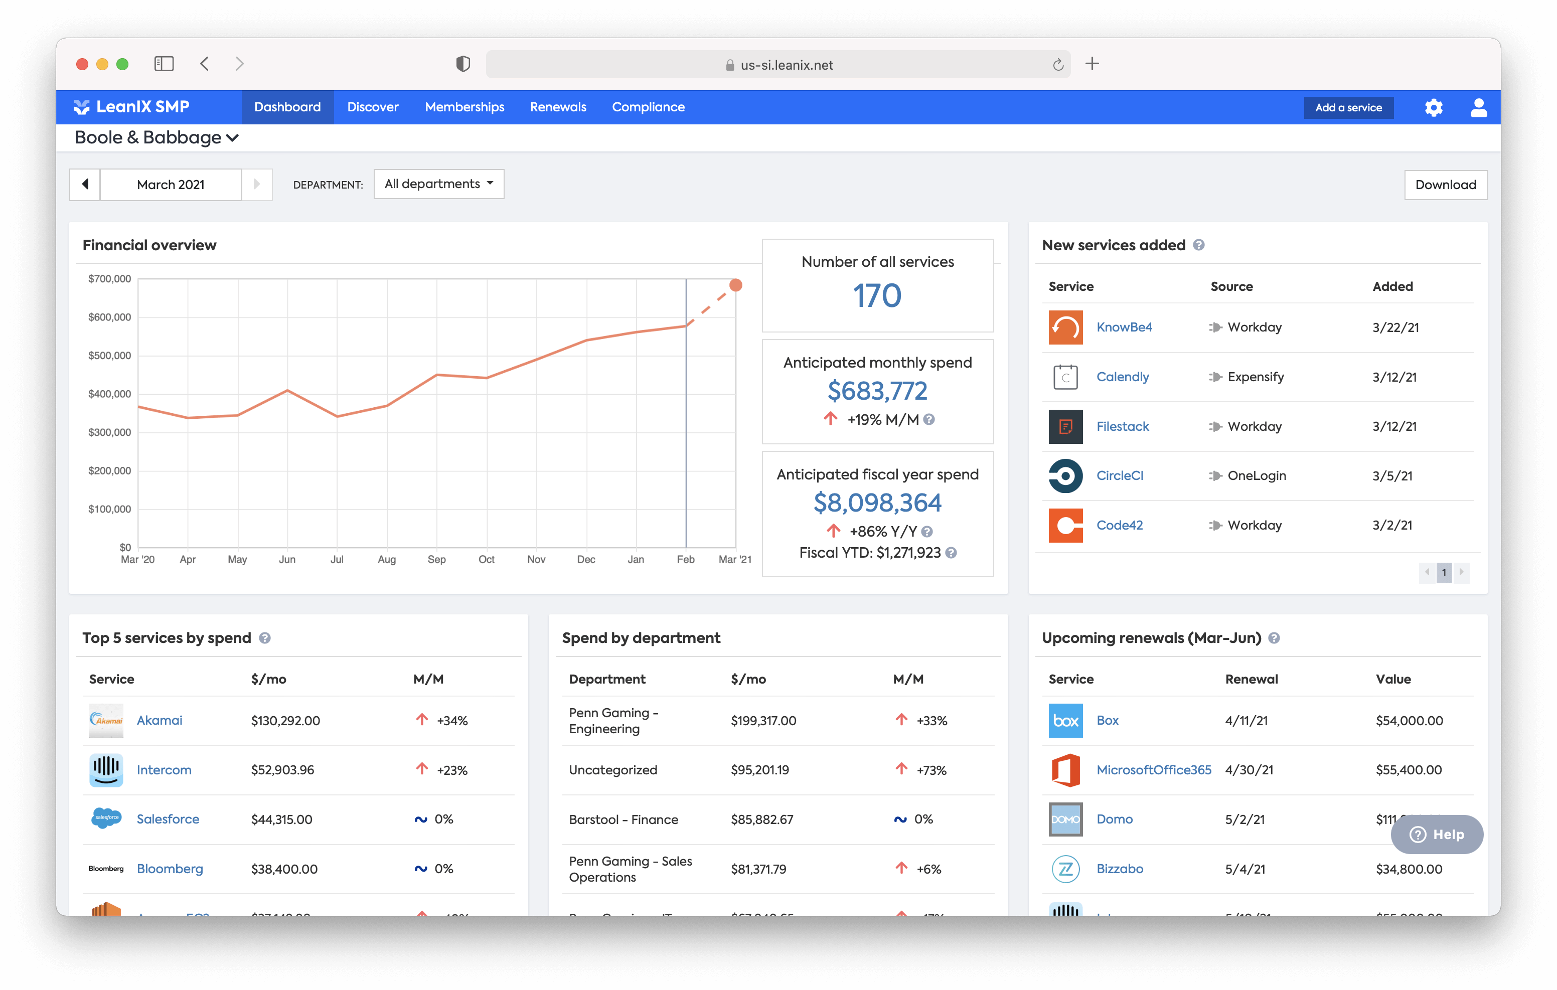
Task: Click the Mar '21 projected data point
Action: click(735, 285)
